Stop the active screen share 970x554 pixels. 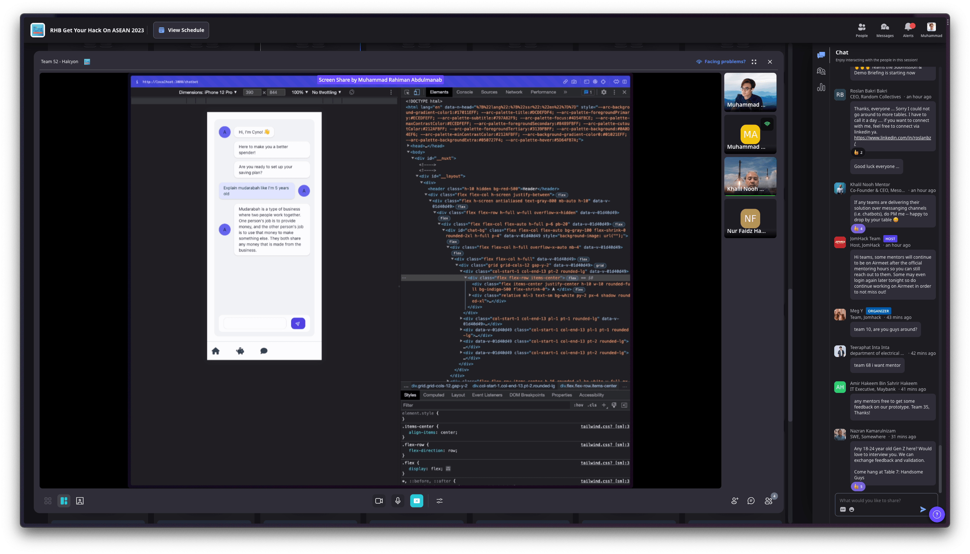click(416, 501)
